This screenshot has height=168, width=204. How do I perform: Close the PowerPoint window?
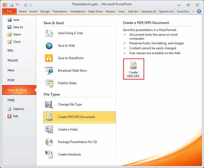point(197,5)
